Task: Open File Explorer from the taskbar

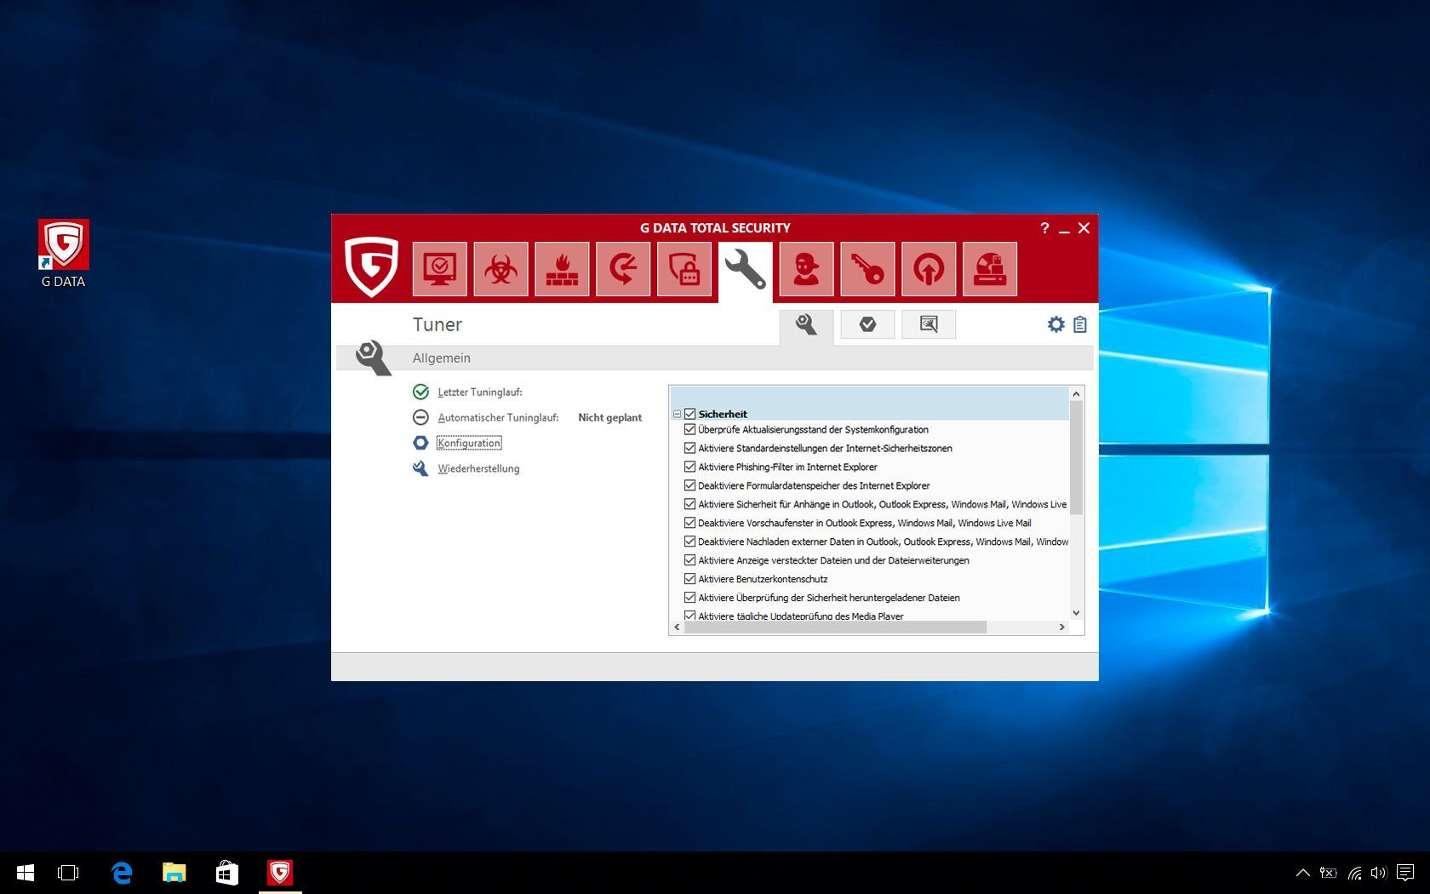Action: click(x=174, y=873)
